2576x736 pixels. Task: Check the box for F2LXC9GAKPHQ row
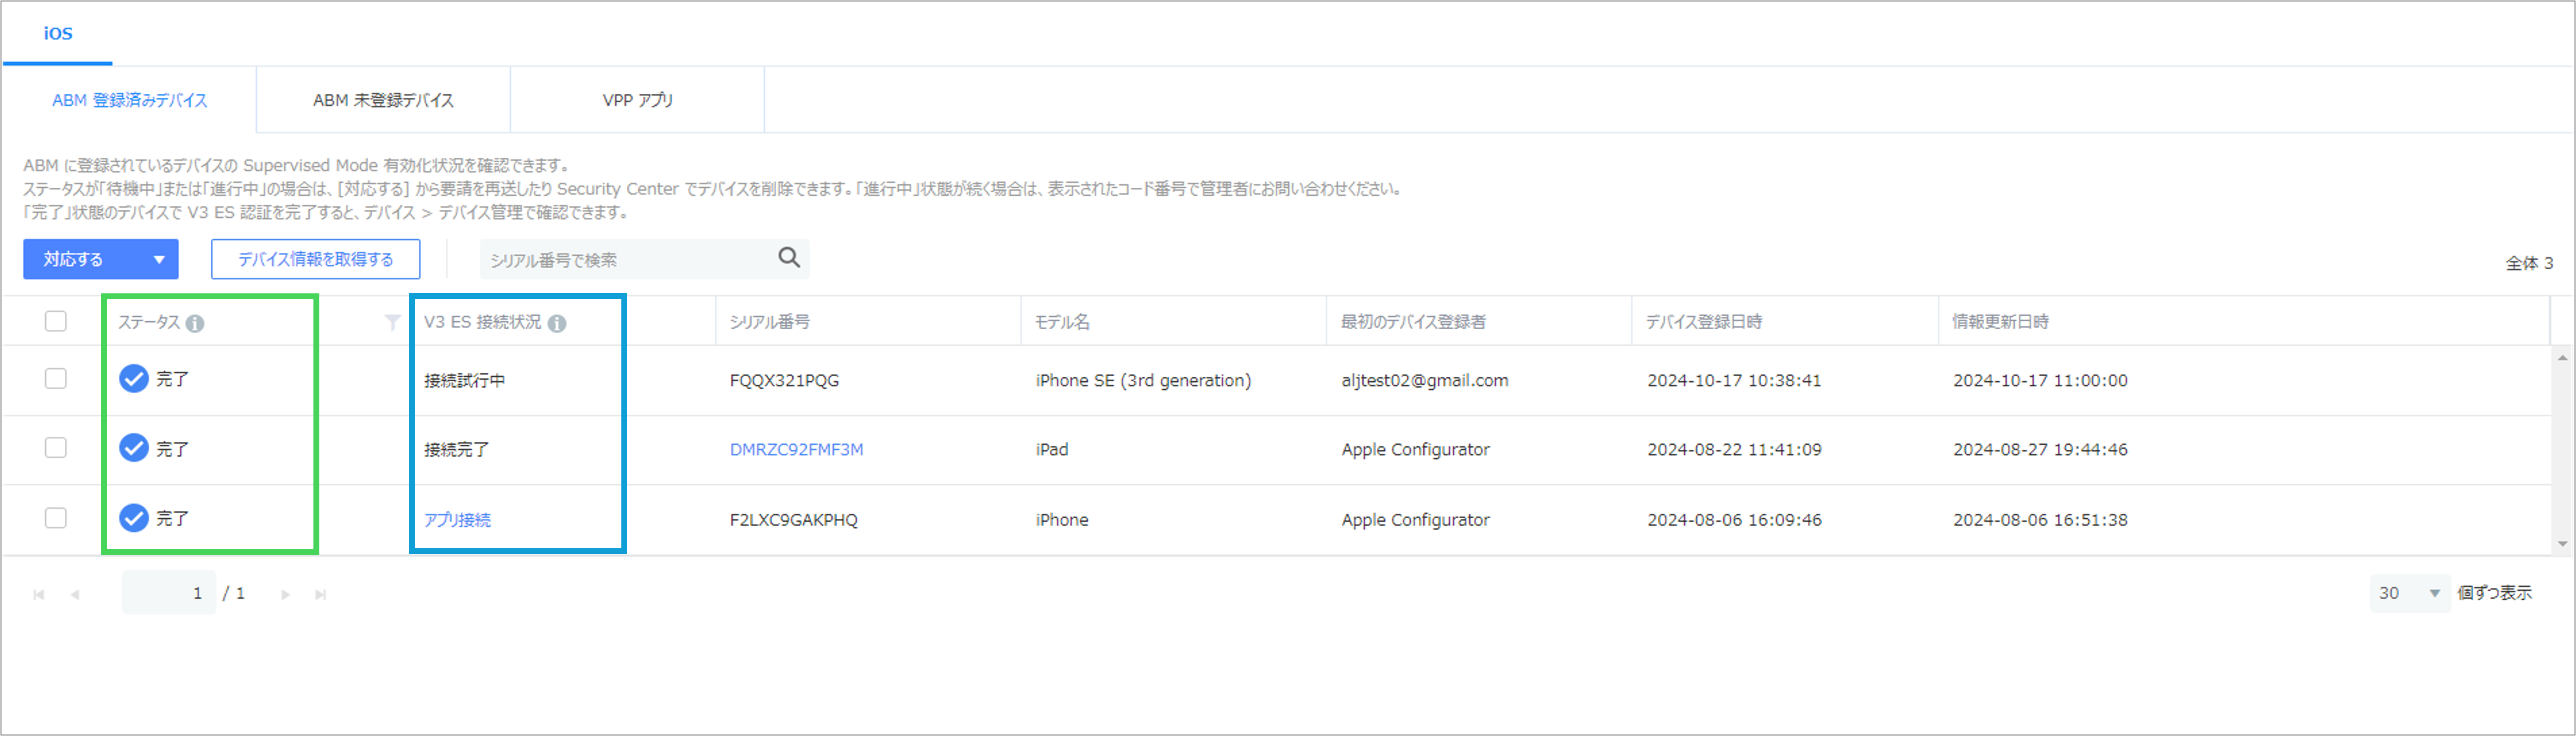pyautogui.click(x=56, y=517)
